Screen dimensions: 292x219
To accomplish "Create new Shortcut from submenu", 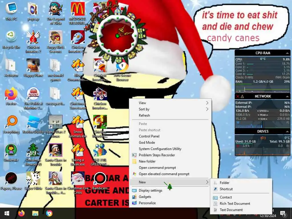I will coord(241,189).
